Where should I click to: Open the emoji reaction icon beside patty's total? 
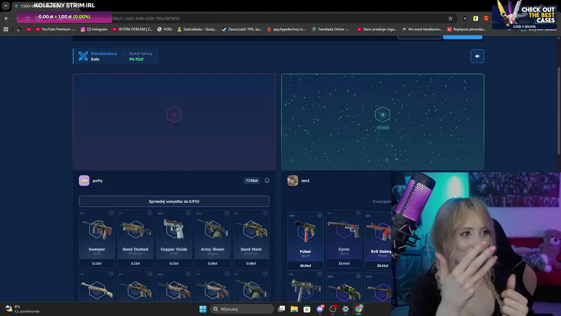[267, 180]
